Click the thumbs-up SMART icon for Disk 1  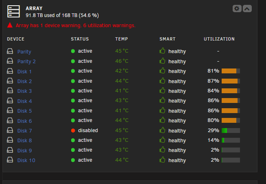162,71
